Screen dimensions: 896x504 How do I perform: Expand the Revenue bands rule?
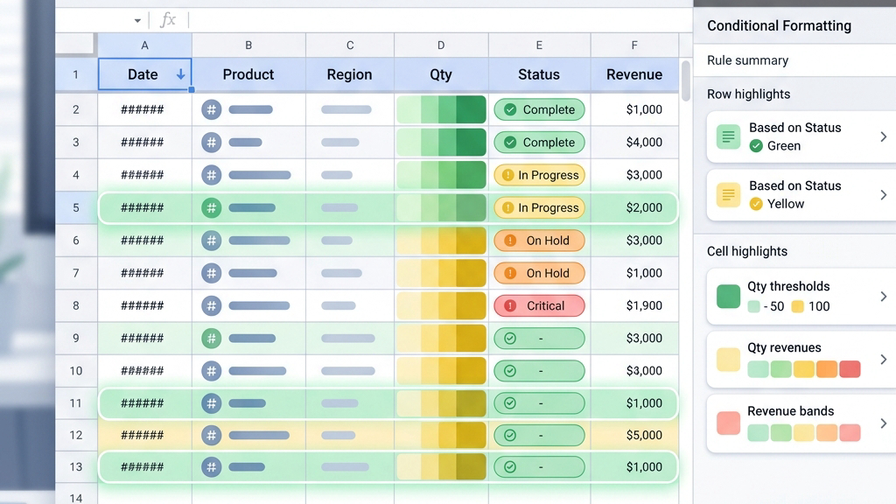point(884,423)
